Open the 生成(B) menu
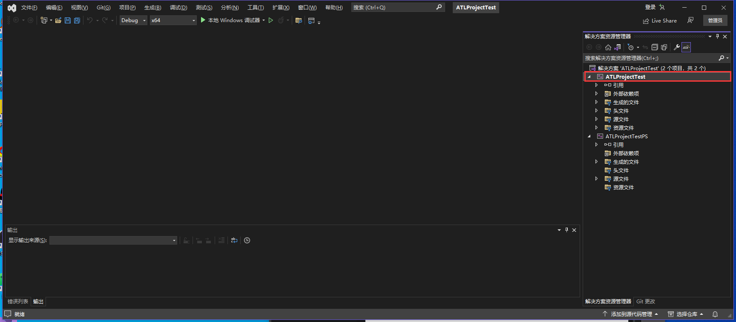Screen dimensions: 736x322 152,8
